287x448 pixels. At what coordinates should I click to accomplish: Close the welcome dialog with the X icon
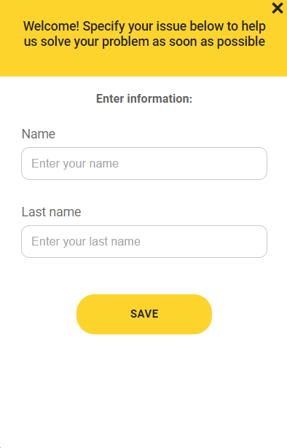coord(278,8)
